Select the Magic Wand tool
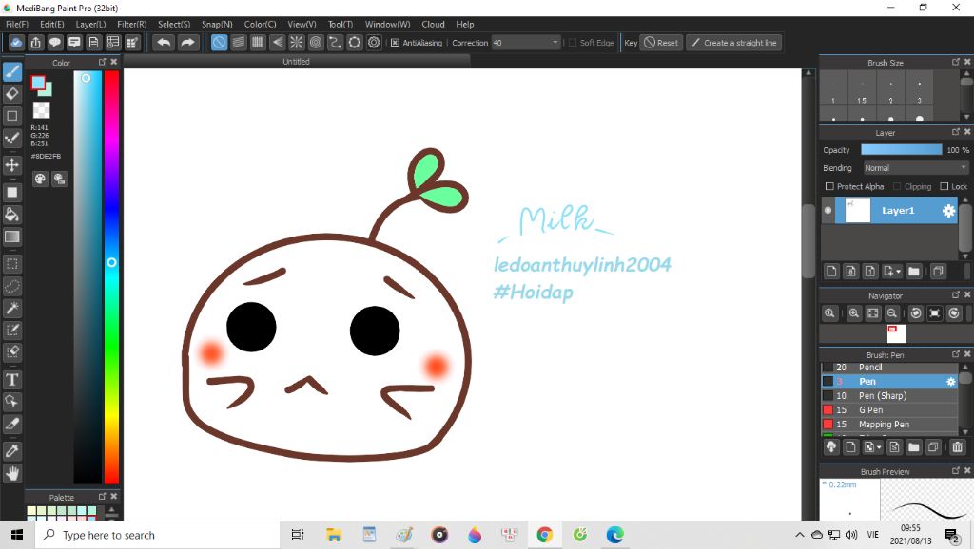 click(11, 308)
